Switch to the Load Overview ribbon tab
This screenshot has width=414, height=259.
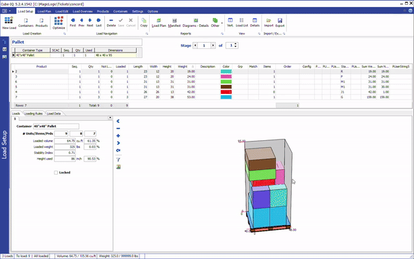click(x=83, y=11)
